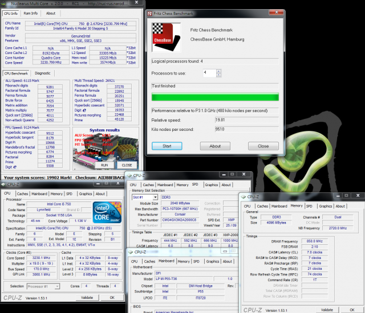Click the Mandelbrot's fractal score 12798

click(x=50, y=147)
